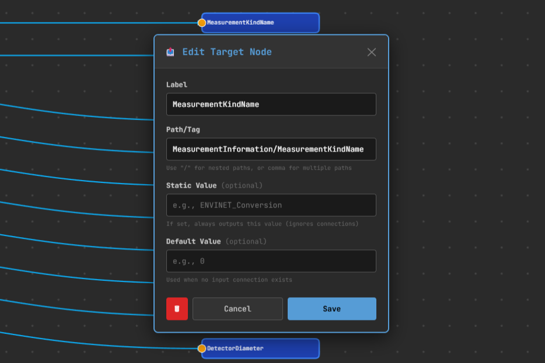Close the Edit Target Node dialog

pos(372,52)
